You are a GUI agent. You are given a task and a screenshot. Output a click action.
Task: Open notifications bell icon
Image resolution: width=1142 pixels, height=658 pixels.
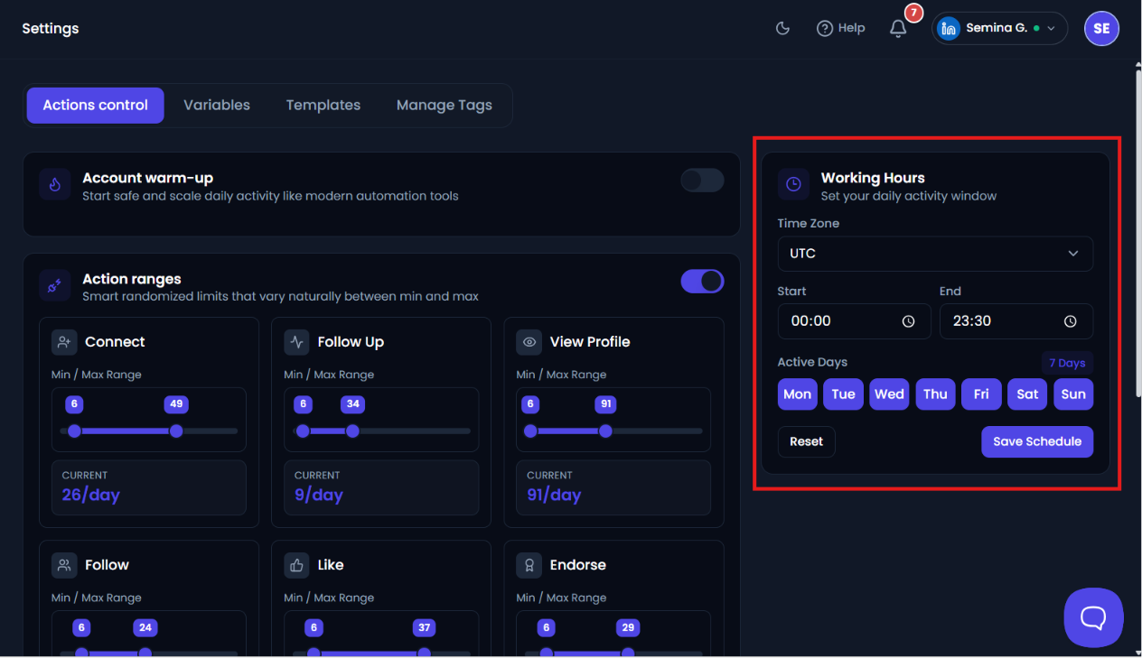click(898, 29)
